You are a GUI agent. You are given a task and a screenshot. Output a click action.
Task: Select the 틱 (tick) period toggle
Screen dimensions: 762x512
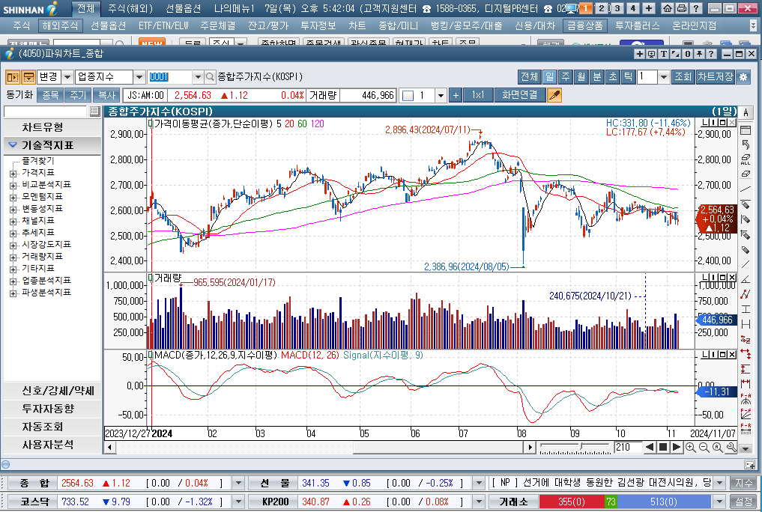[x=628, y=76]
